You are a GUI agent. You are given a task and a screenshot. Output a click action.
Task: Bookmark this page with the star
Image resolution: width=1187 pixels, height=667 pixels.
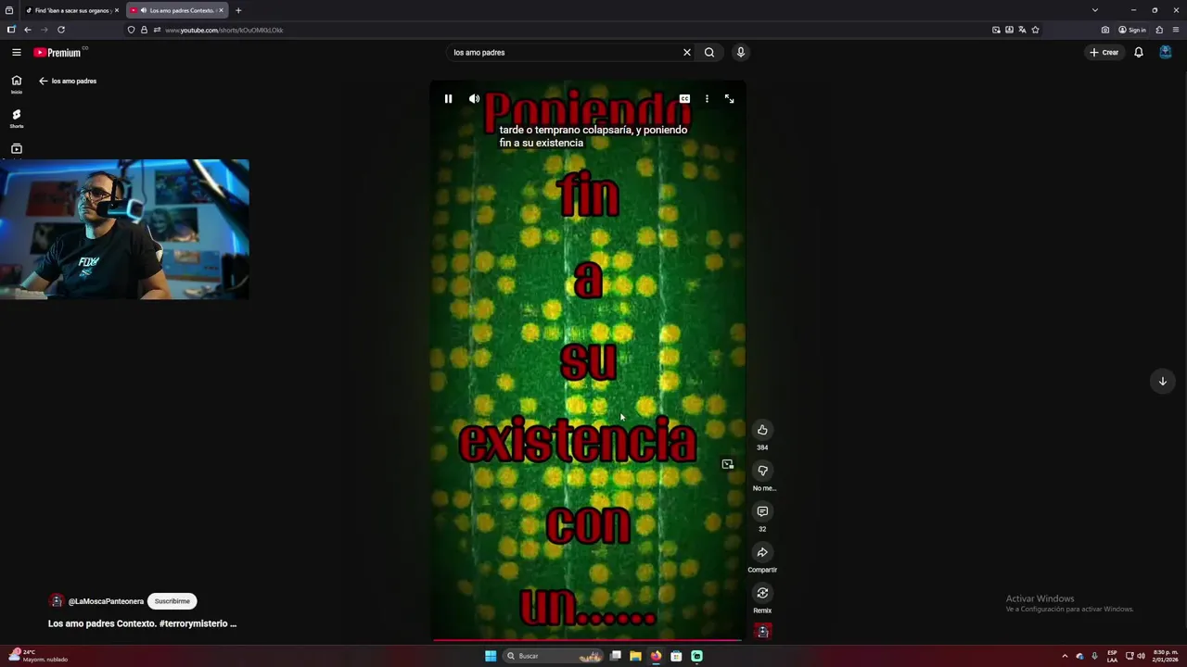[1035, 30]
